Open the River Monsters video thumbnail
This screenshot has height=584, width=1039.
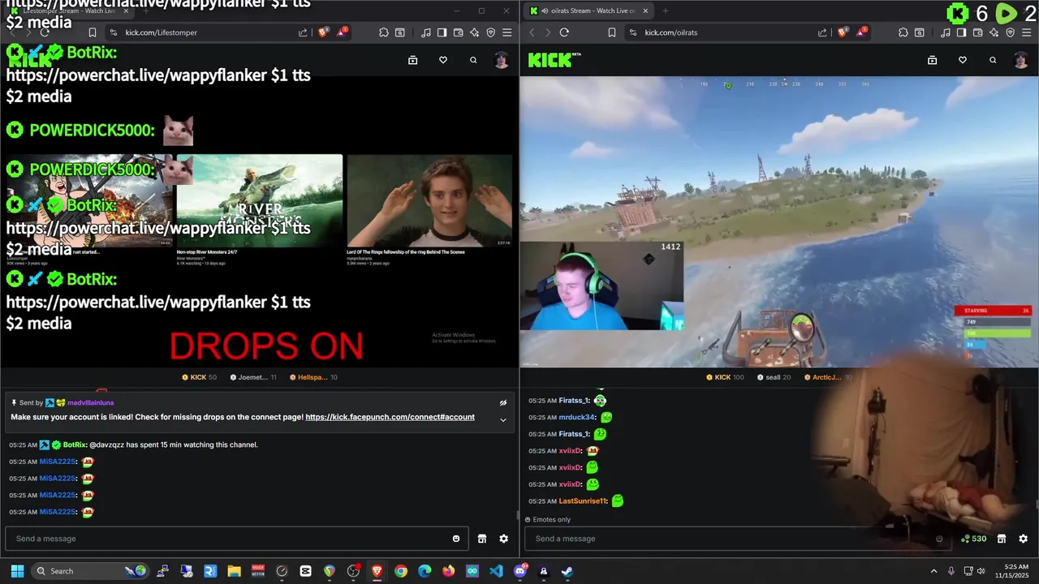click(x=260, y=201)
